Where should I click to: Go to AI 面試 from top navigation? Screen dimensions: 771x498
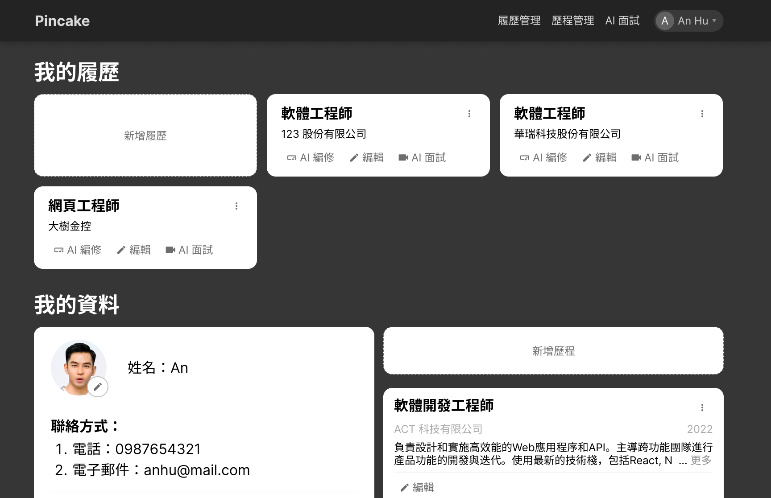click(x=622, y=21)
